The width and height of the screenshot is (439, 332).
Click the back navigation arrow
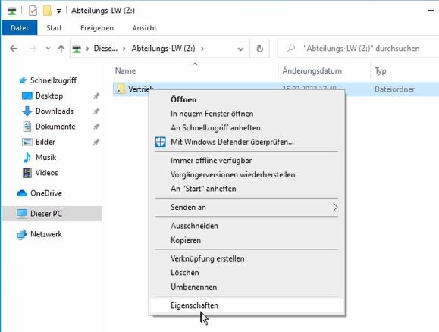pyautogui.click(x=14, y=49)
